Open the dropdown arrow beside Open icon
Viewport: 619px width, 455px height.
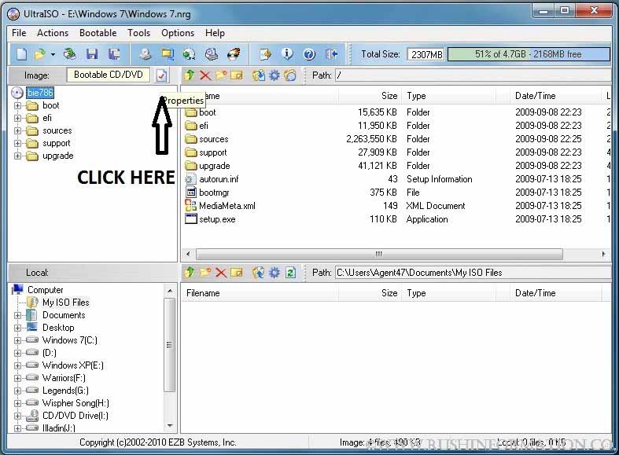click(53, 54)
